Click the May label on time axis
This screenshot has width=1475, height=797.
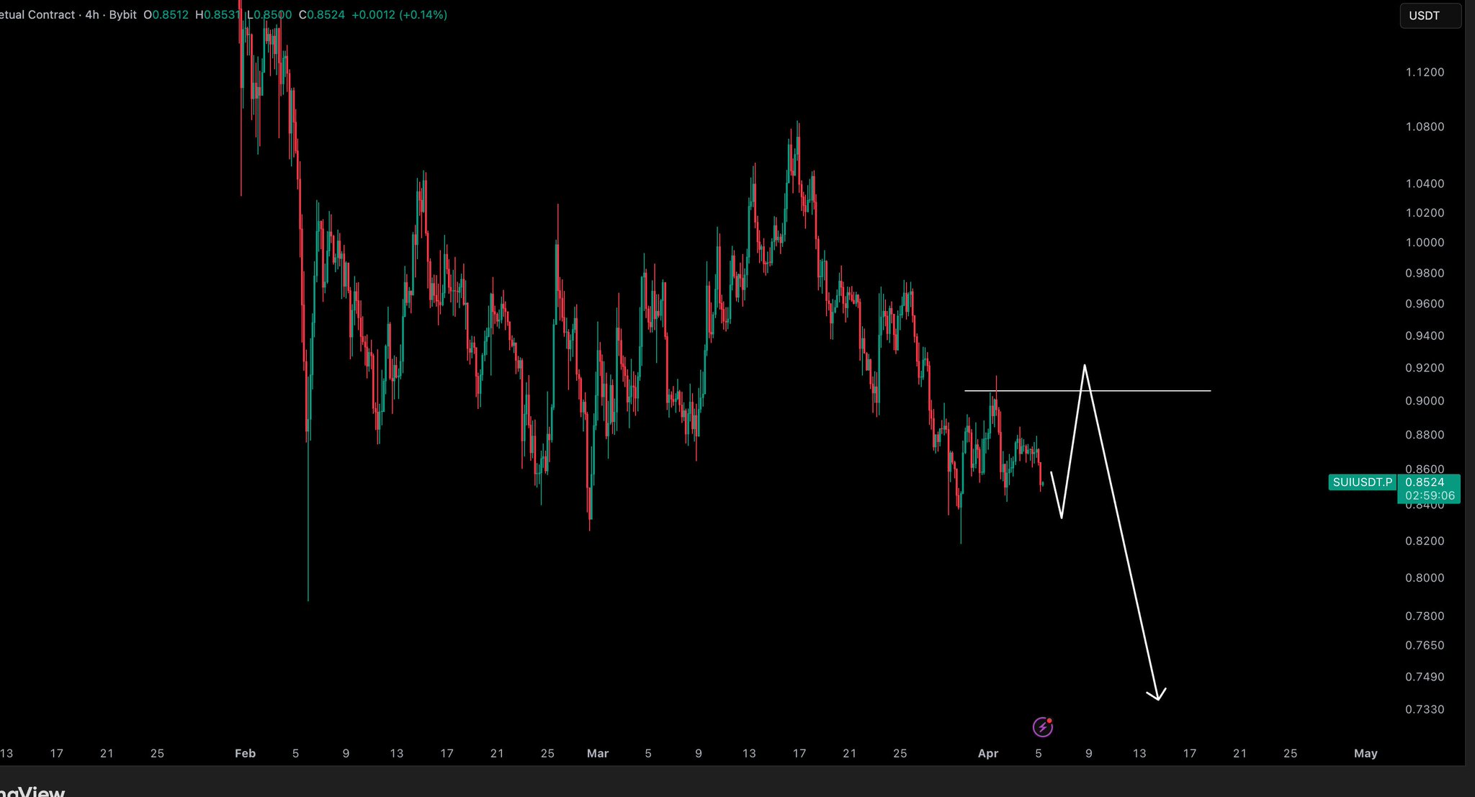(x=1365, y=753)
